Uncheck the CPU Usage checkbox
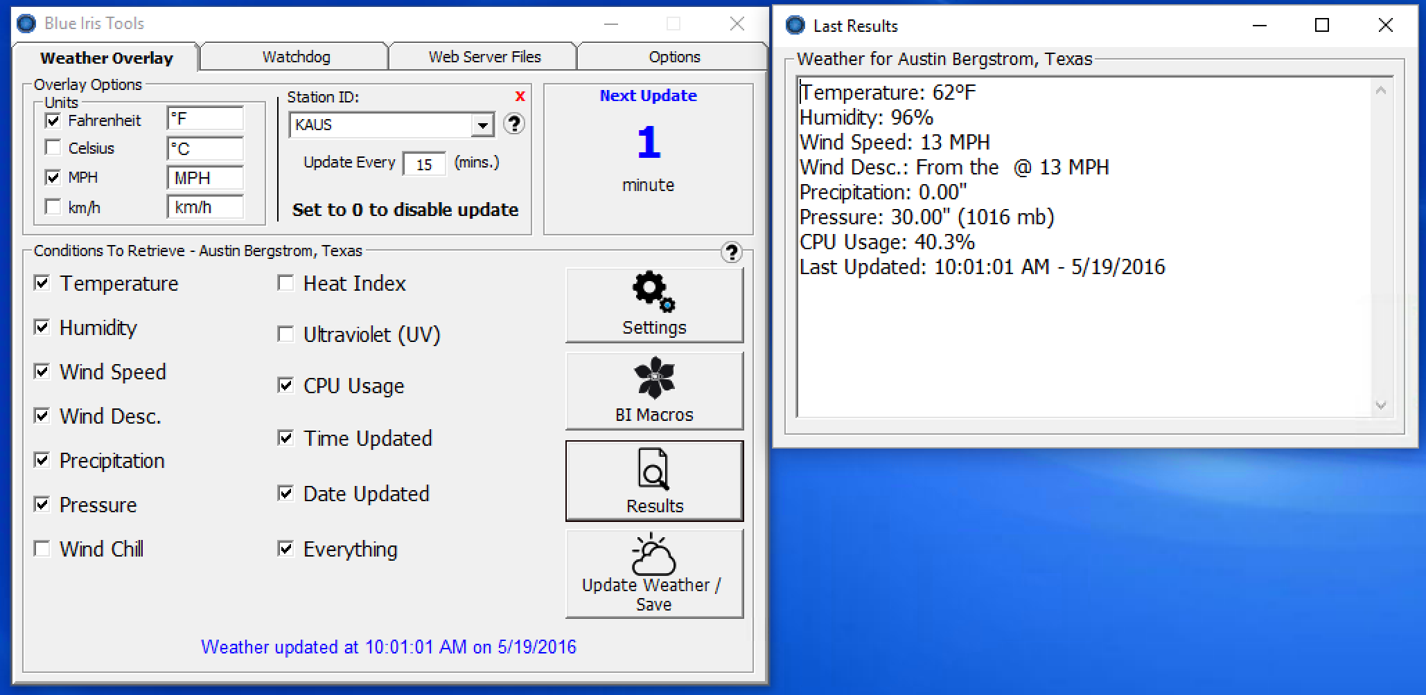1426x695 pixels. (x=285, y=386)
